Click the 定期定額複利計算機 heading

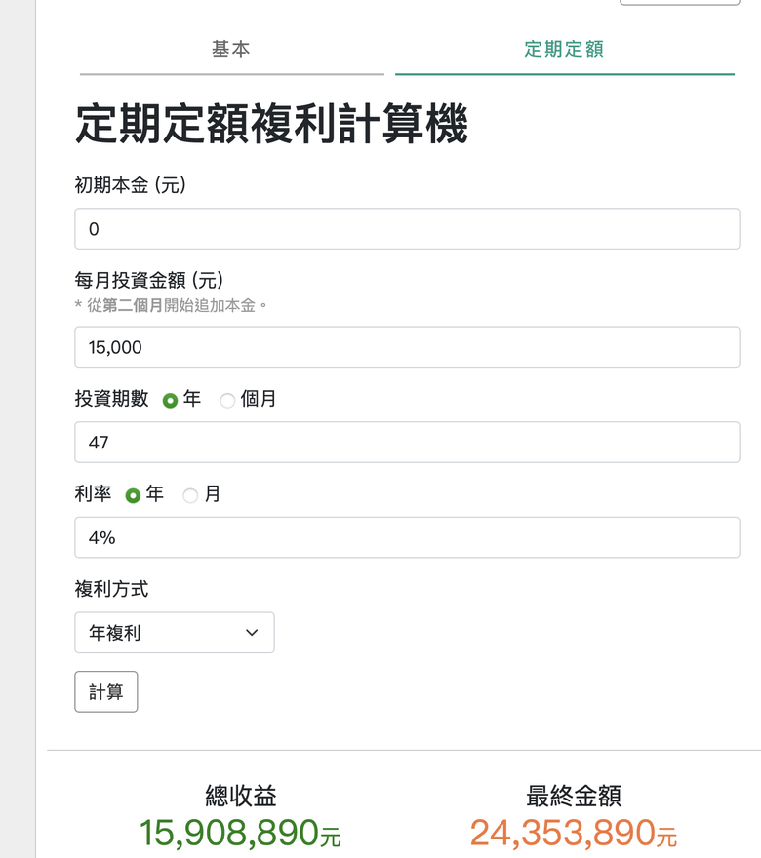coord(271,124)
